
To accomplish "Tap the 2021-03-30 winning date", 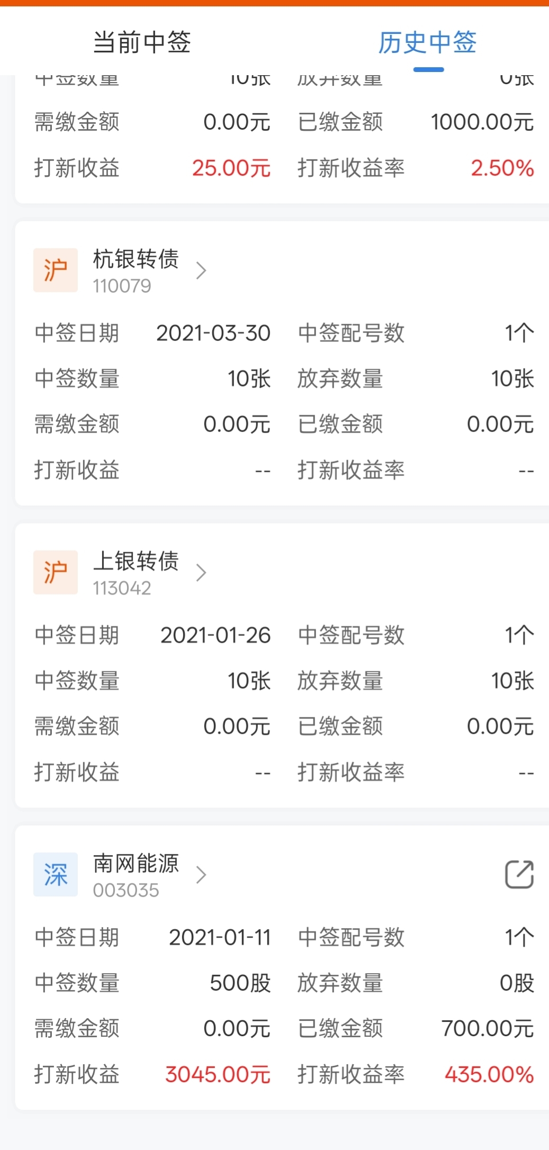I will 213,333.
